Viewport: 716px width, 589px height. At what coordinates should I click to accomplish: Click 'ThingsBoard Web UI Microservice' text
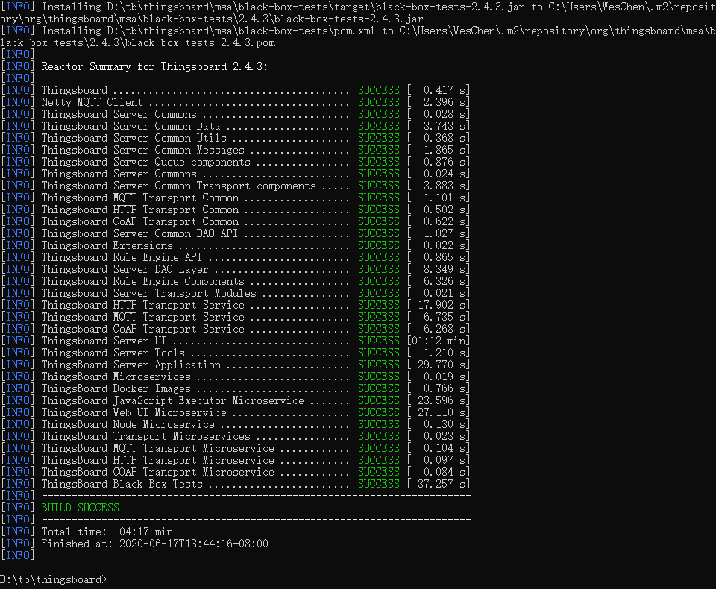[x=134, y=412]
